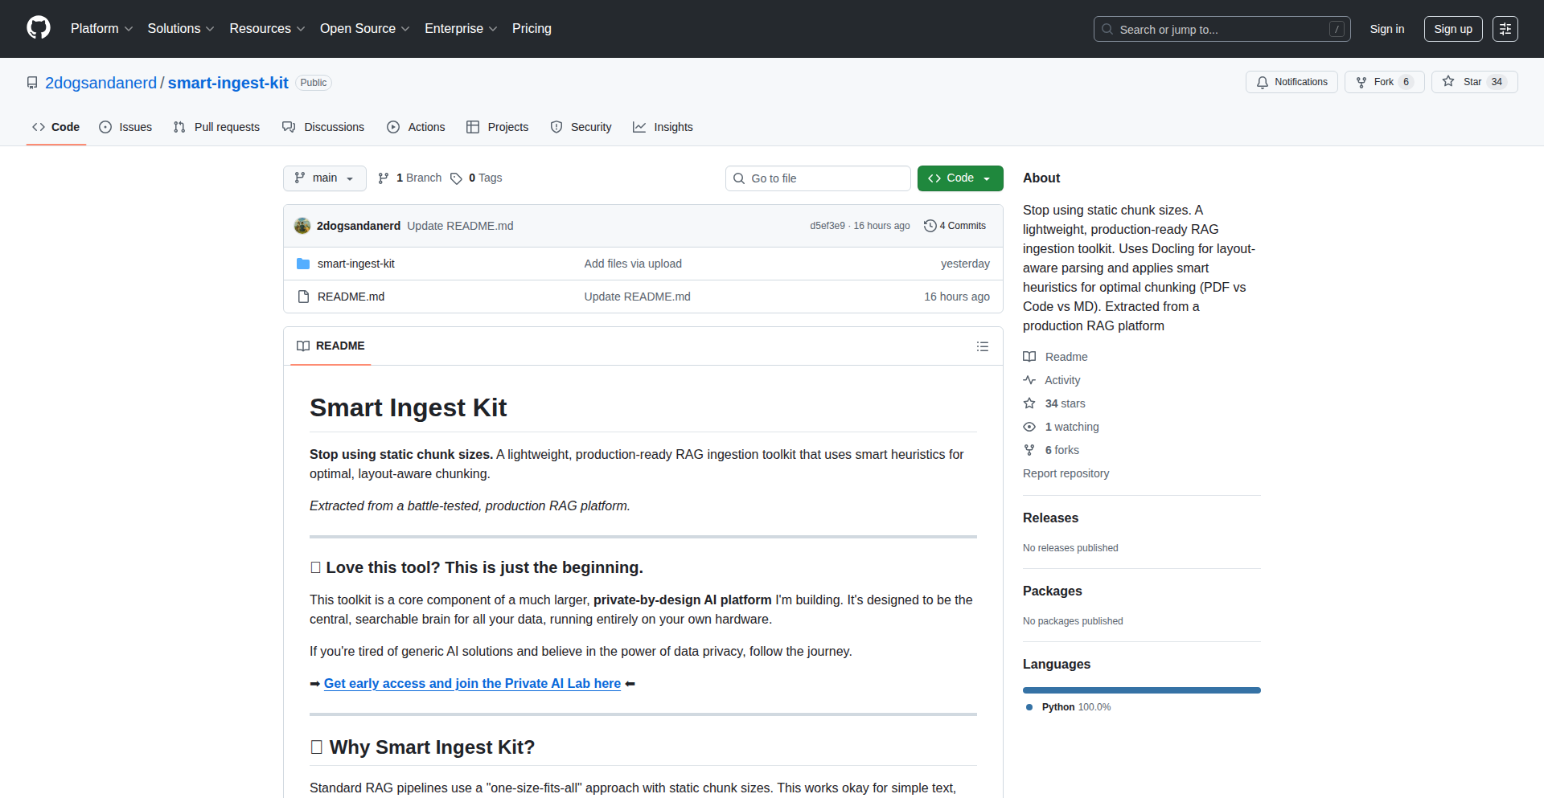Open the Discussions tab
Screen dimensions: 1544x798
pyautogui.click(x=323, y=127)
